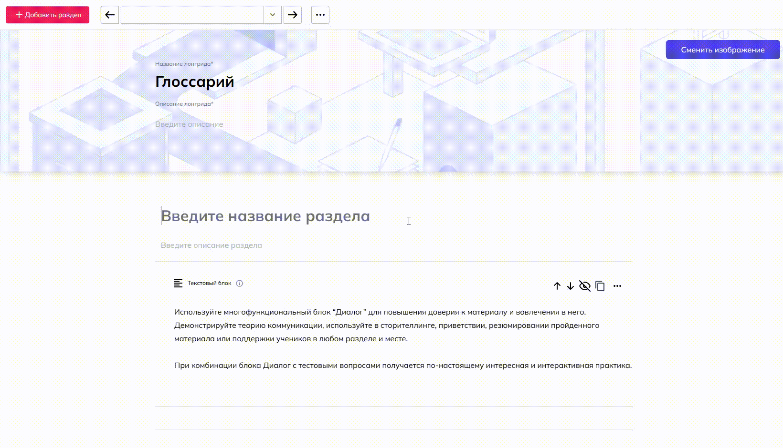Open the text block more options menu
The height and width of the screenshot is (448, 783).
(x=617, y=286)
